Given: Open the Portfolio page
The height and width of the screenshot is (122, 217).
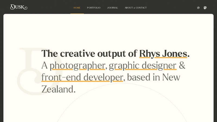Looking at the screenshot, I should click(94, 8).
